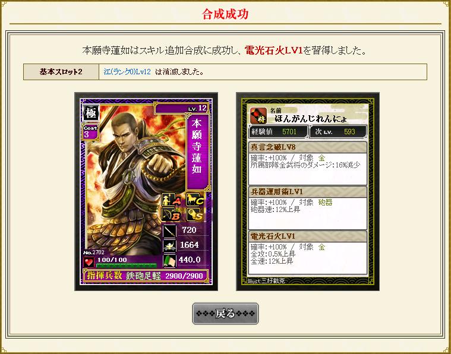Select the 兵器運用術LV1 skill header
451x354 pixels.
[307, 192]
